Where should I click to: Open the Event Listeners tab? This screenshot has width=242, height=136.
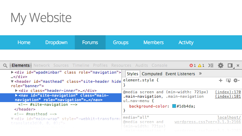(x=180, y=74)
